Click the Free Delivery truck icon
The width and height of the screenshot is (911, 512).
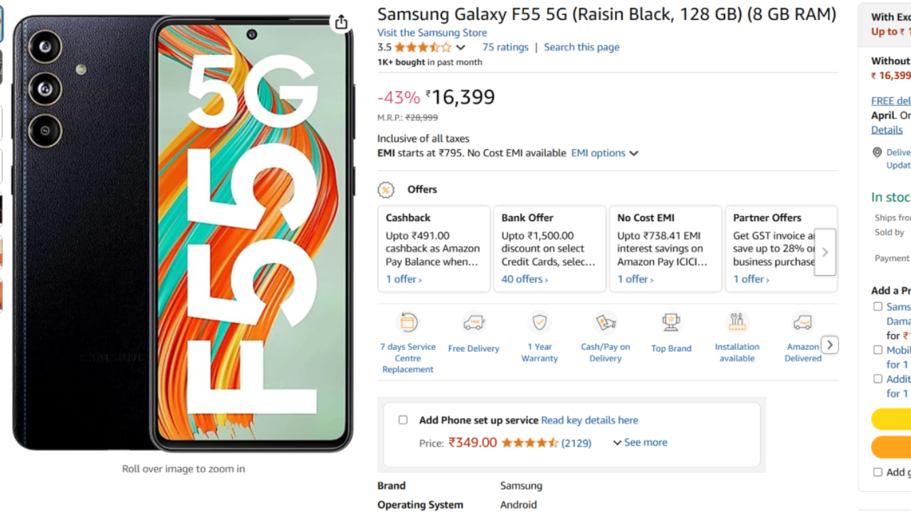tap(473, 324)
